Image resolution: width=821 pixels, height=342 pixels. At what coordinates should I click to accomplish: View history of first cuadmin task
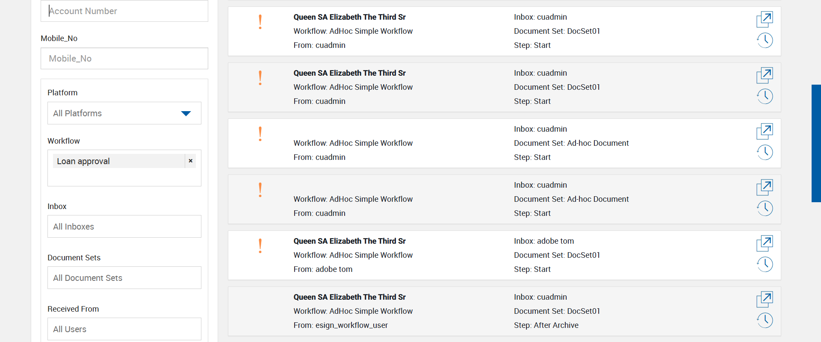click(765, 41)
